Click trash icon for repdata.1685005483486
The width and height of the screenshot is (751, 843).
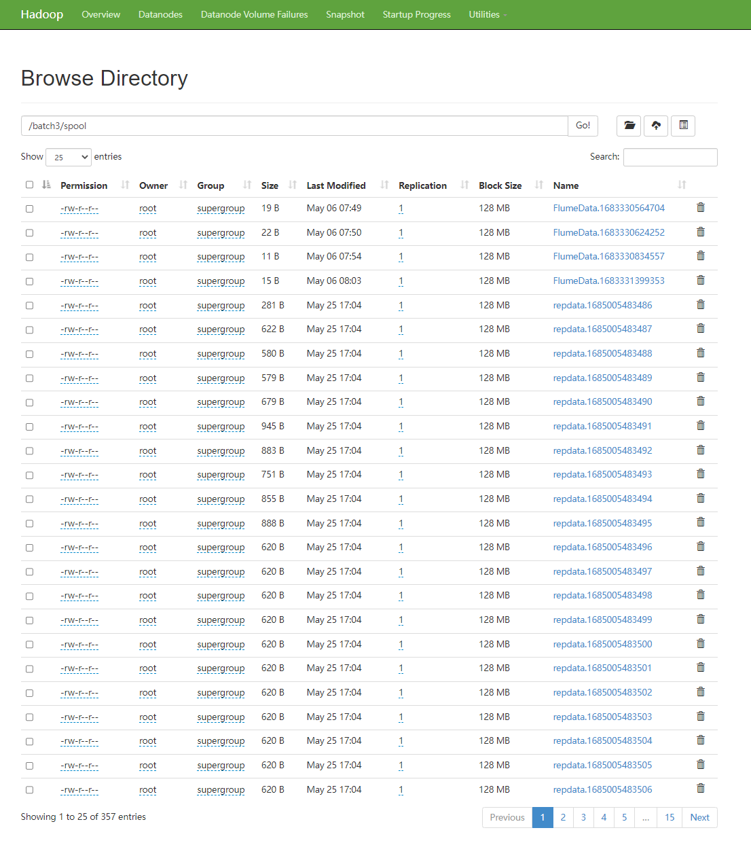[701, 305]
